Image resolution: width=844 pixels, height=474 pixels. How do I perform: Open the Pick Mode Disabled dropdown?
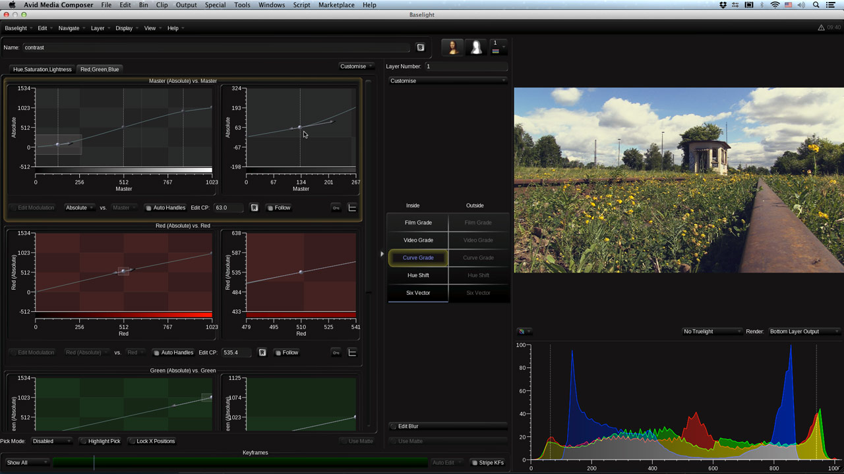click(x=51, y=441)
